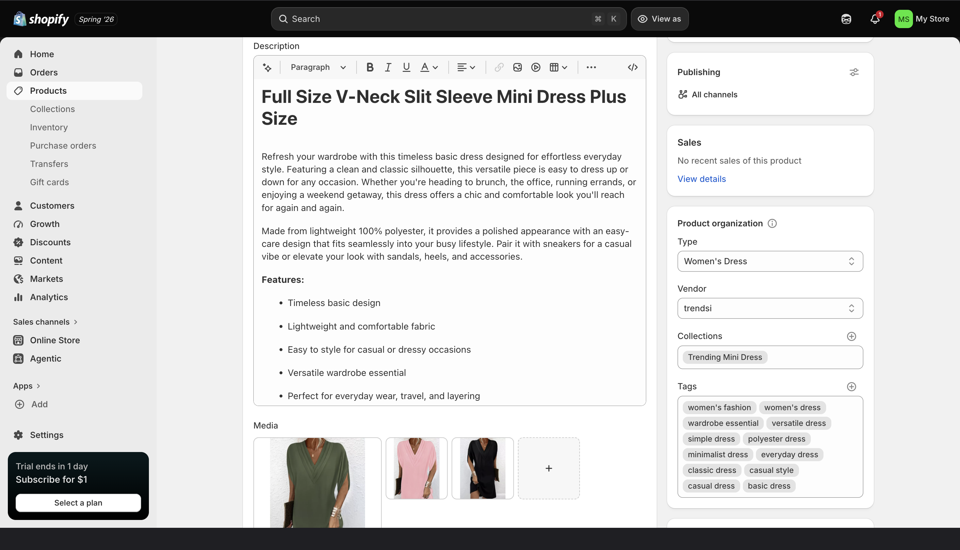The width and height of the screenshot is (960, 550).
Task: Click 'Timeless basic design' bullet
Action: click(334, 303)
